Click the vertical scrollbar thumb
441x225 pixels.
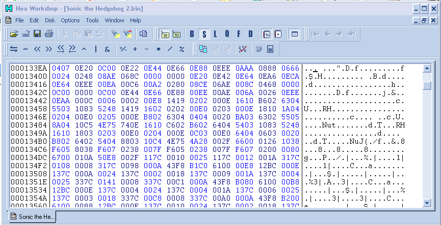click(x=427, y=85)
